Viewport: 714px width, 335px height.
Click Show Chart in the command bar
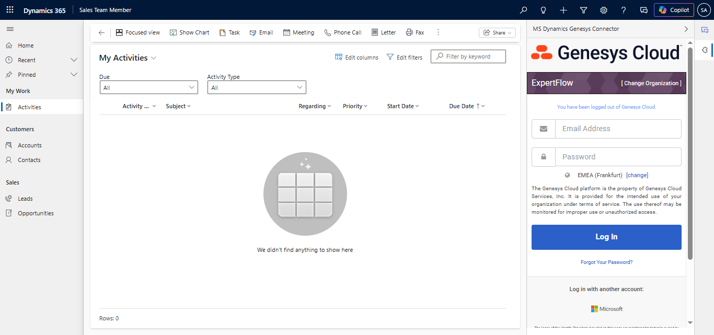(x=189, y=32)
